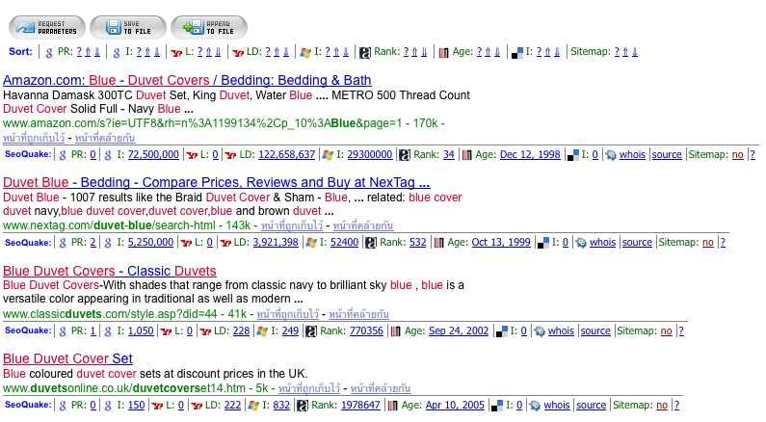766x422 pixels.
Task: Click the question mark next to Sort PR
Action: (79, 52)
